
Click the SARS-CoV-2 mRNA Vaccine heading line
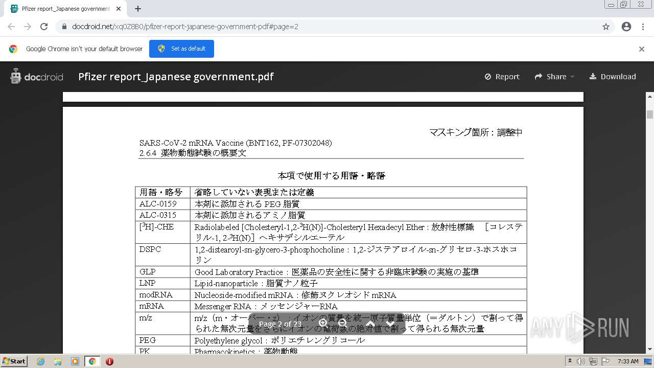pos(236,143)
